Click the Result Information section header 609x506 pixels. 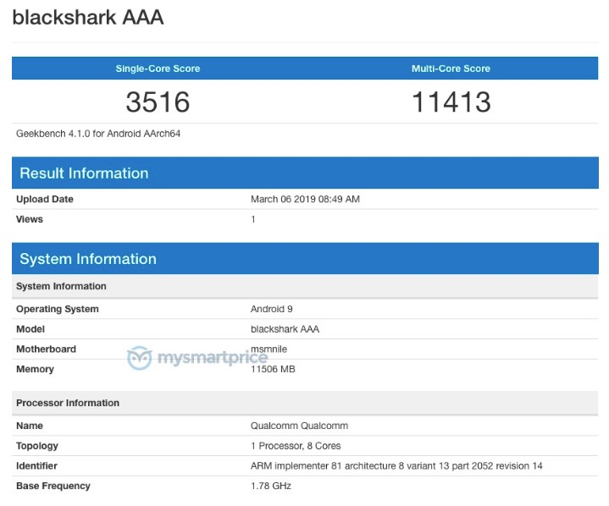tap(305, 173)
